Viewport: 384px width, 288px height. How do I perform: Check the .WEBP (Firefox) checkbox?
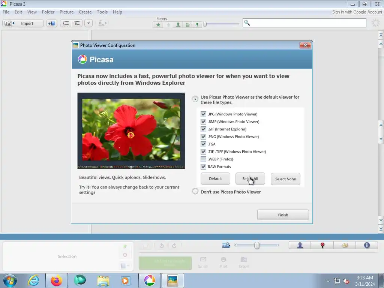point(203,159)
